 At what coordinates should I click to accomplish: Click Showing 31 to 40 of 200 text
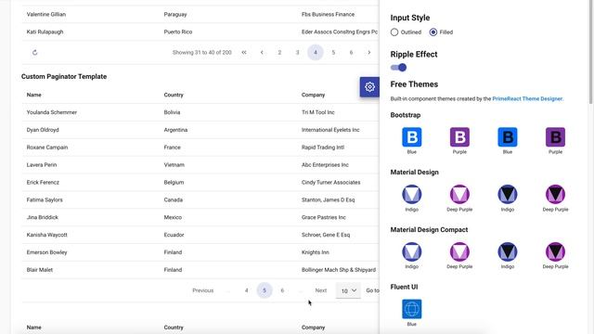tap(202, 53)
